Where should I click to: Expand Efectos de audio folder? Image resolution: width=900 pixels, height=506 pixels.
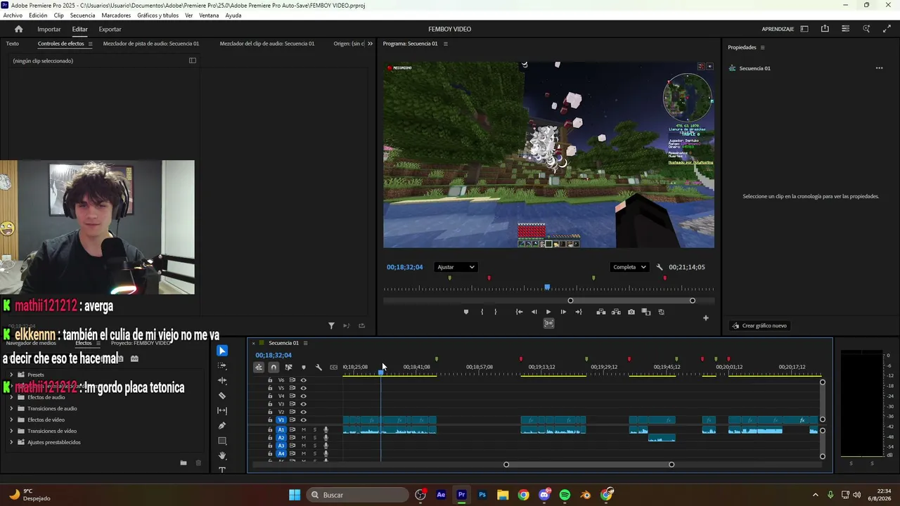point(11,397)
